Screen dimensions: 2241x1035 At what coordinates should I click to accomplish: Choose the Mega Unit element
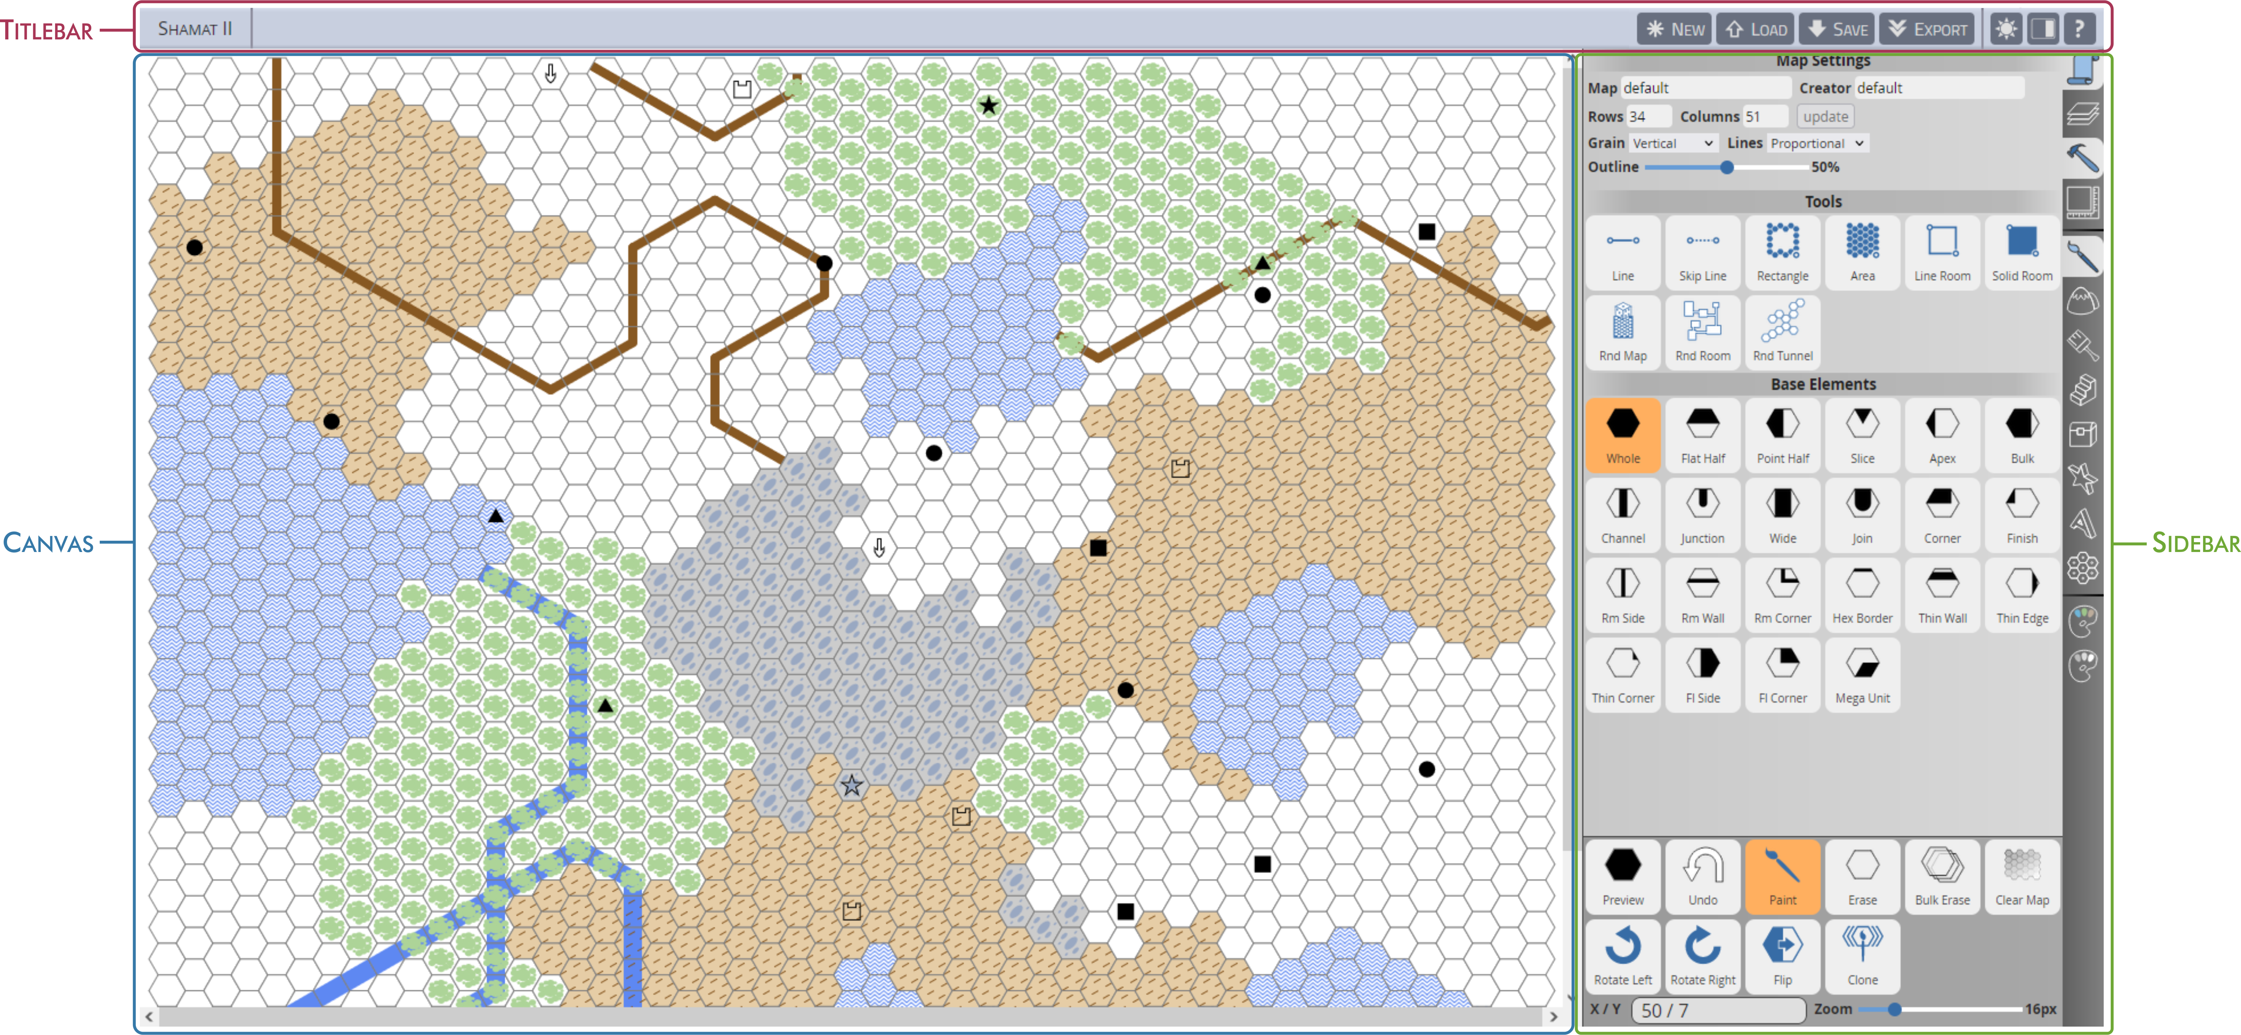pyautogui.click(x=1863, y=675)
